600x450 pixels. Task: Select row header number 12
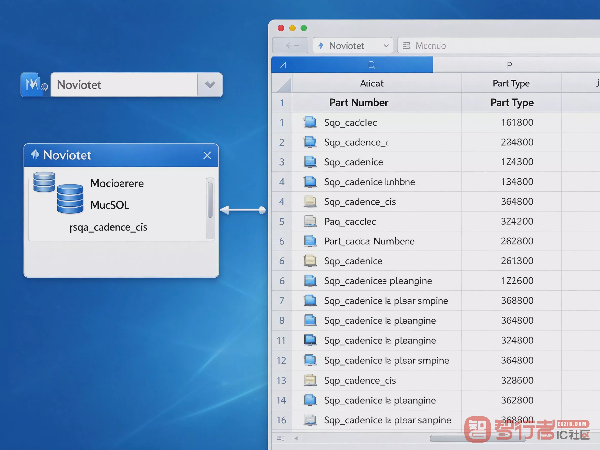pyautogui.click(x=281, y=360)
